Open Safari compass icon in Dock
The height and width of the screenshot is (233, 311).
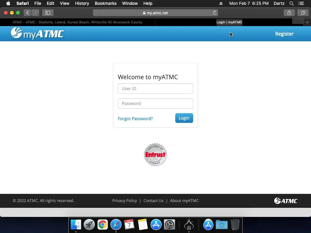click(x=116, y=225)
